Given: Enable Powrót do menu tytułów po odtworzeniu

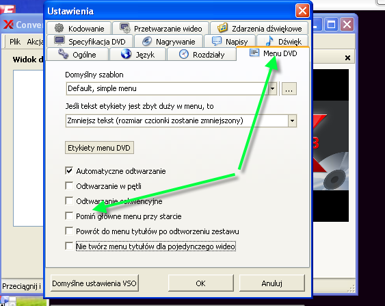Looking at the screenshot, I should 69,231.
